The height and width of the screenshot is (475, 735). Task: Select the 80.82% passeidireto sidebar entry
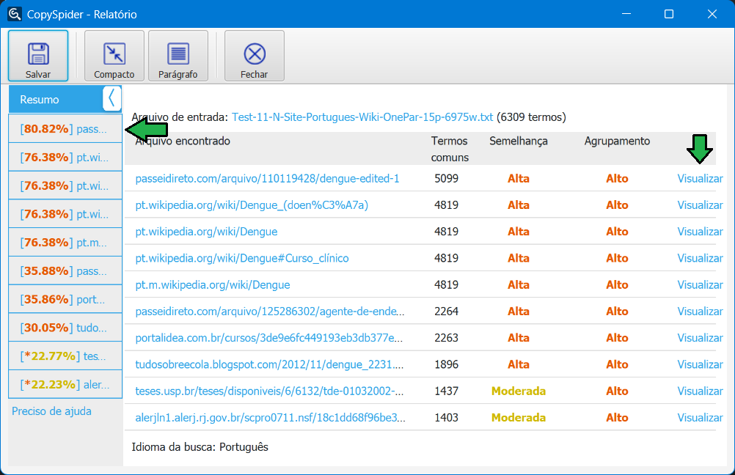point(65,129)
